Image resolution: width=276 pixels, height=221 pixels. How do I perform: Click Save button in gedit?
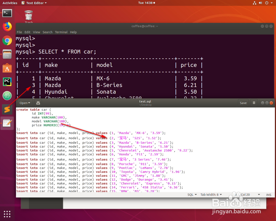click(243, 103)
